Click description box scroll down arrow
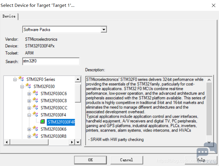Viewport: 219px width, 166px height. (x=209, y=142)
